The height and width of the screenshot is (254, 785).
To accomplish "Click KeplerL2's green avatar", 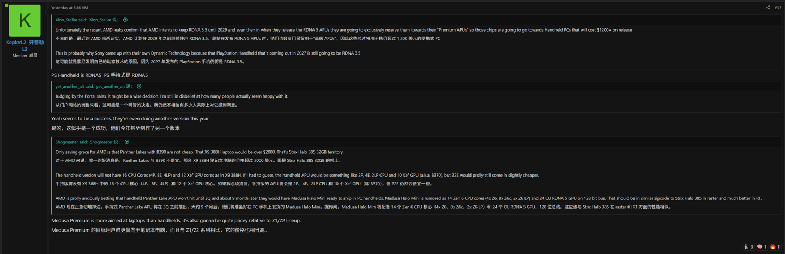I will coord(25,21).
